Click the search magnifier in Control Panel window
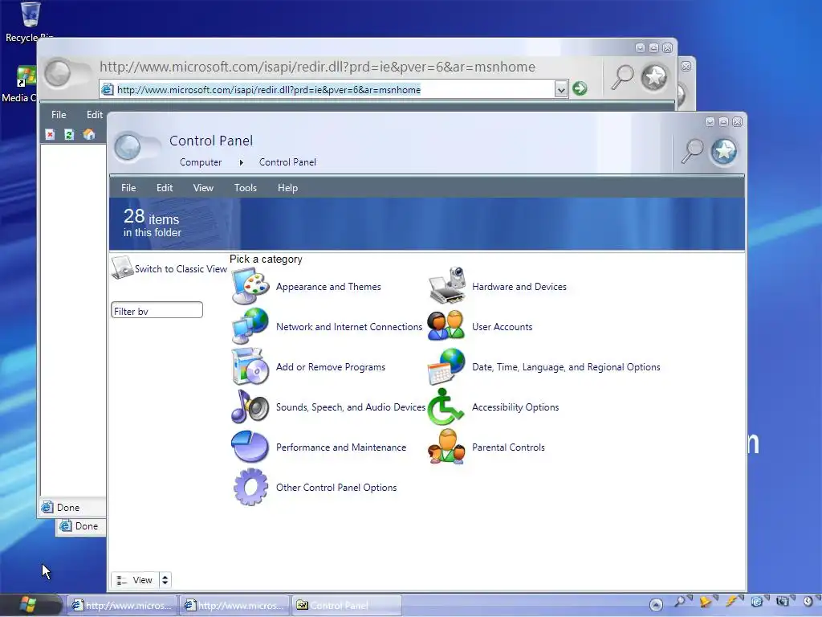This screenshot has width=822, height=617. click(692, 152)
